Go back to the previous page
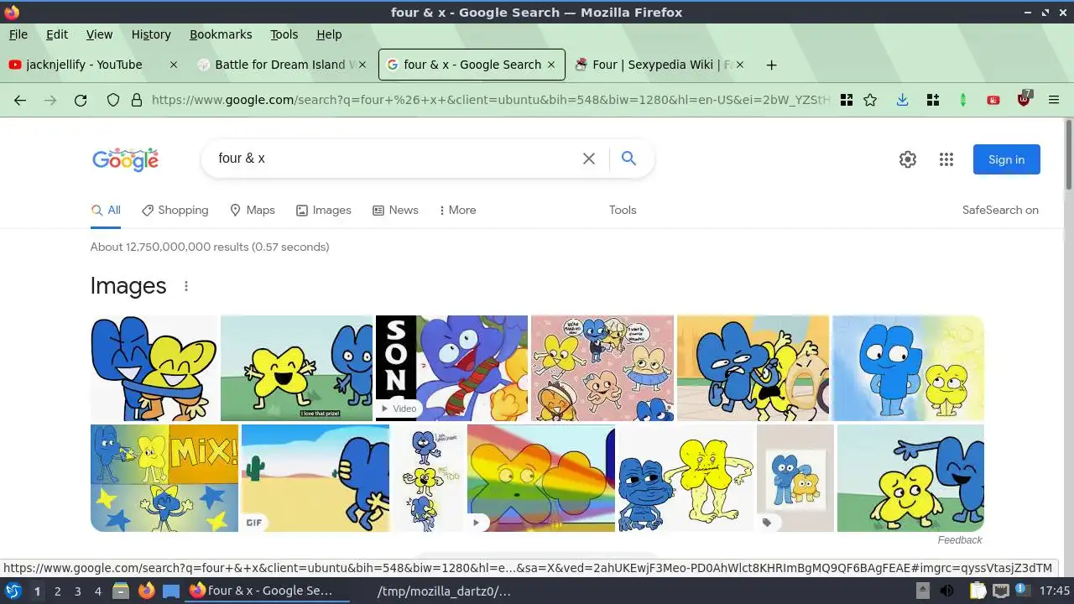Image resolution: width=1074 pixels, height=604 pixels. click(20, 100)
